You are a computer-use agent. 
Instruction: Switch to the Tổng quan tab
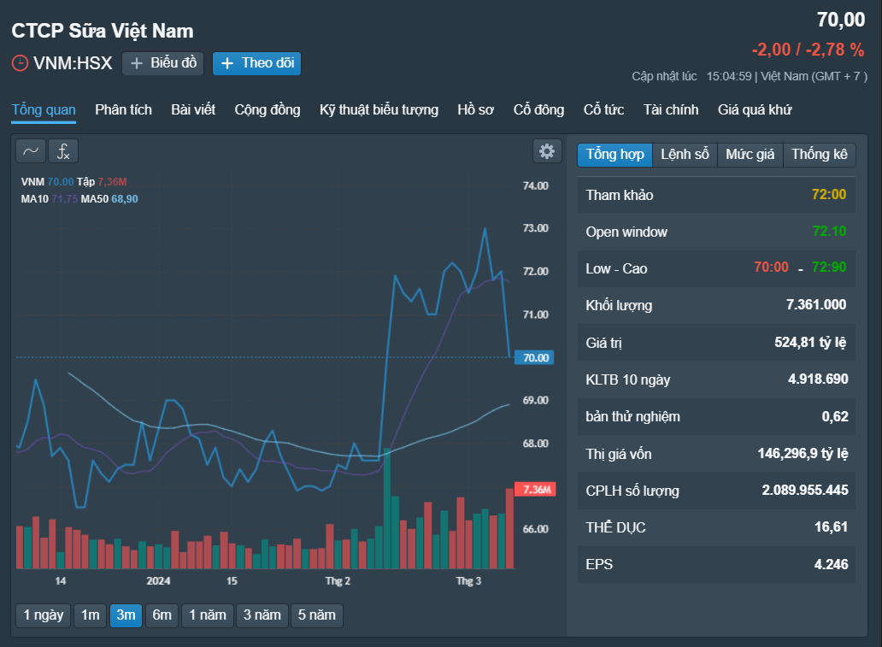[x=44, y=109]
